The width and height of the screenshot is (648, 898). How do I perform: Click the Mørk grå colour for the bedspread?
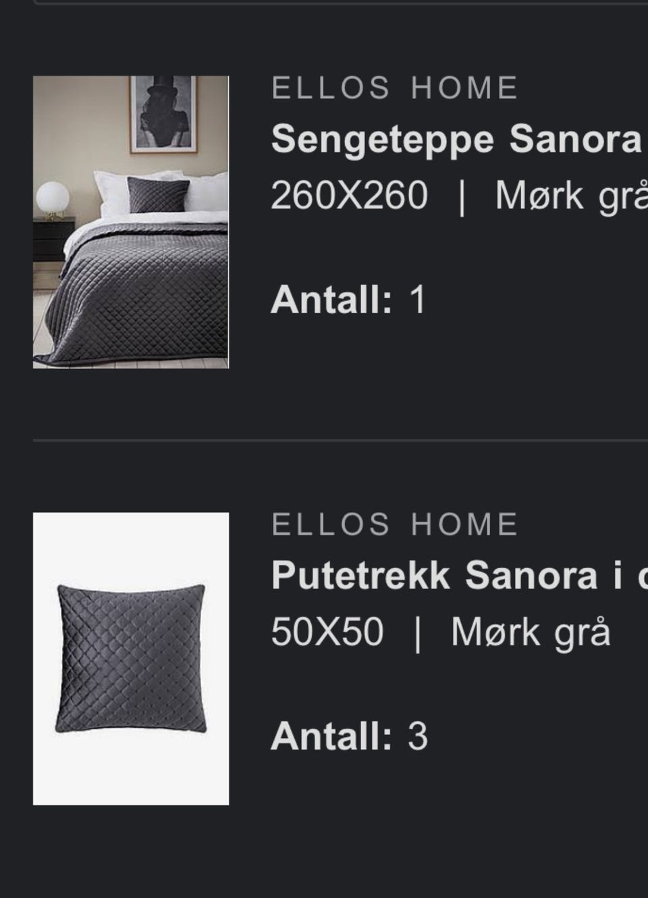coord(571,197)
